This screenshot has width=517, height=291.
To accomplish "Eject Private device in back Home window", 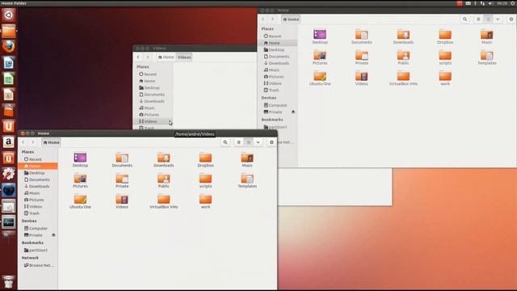I will coord(293,112).
